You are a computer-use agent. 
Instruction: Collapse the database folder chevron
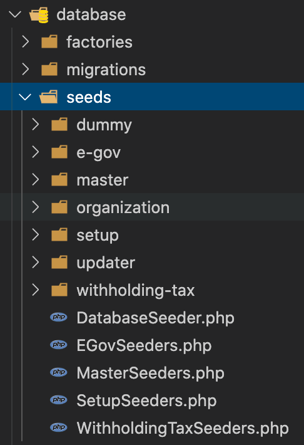tap(15, 14)
